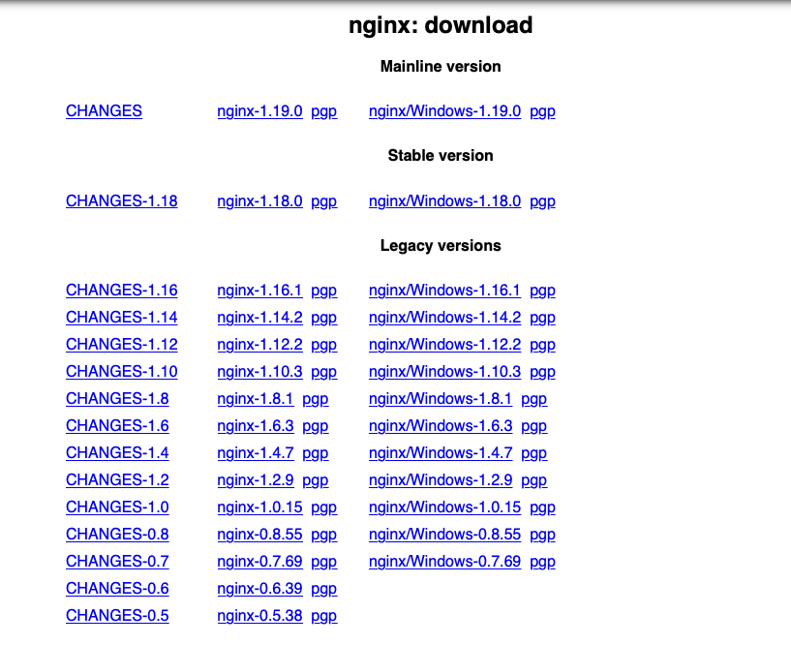Screen dimensions: 791x645
Task: Open pgp link beside nginx/Windows-0.7.69
Action: tap(542, 563)
